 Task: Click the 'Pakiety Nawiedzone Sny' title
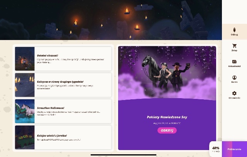pyautogui.click(x=167, y=117)
